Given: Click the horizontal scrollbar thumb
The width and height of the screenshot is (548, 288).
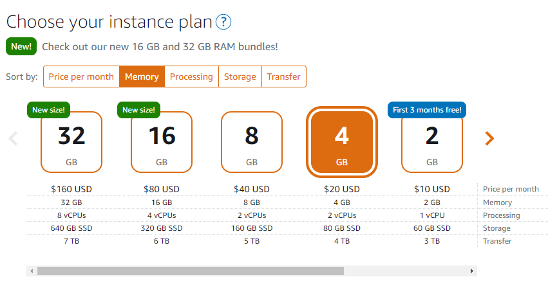Looking at the screenshot, I should pos(191,271).
